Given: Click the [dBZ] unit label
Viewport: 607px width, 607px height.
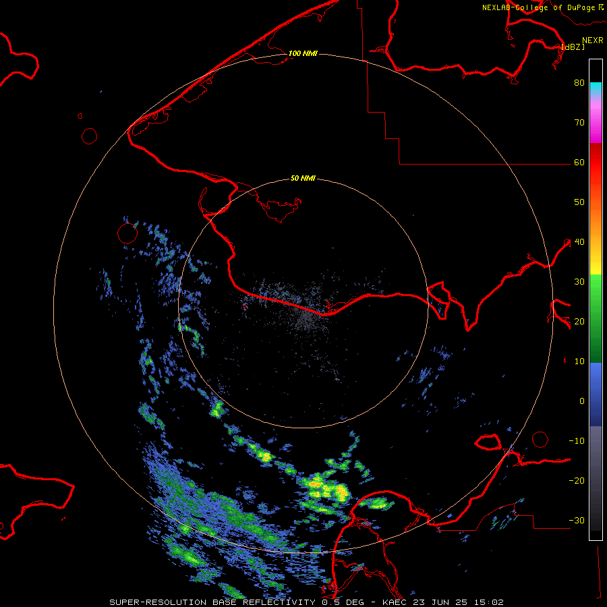Looking at the screenshot, I should (x=573, y=47).
